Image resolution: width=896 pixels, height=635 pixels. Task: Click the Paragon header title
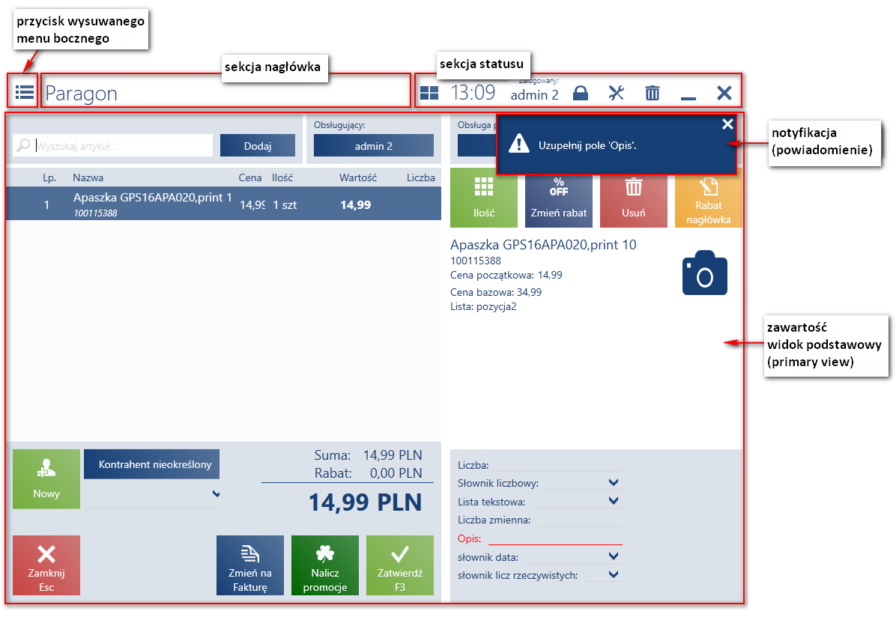click(x=81, y=93)
